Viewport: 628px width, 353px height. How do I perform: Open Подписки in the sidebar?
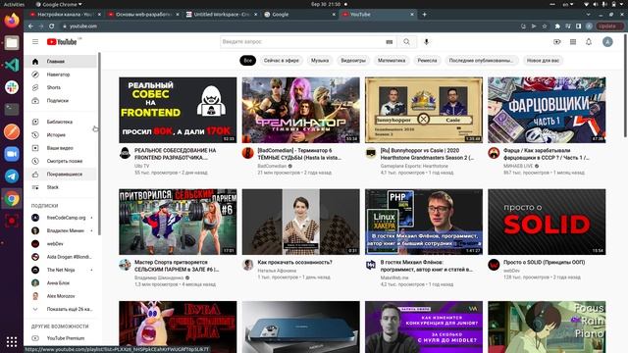tap(60, 100)
